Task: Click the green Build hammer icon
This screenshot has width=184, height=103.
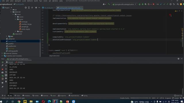Action: [109, 4]
